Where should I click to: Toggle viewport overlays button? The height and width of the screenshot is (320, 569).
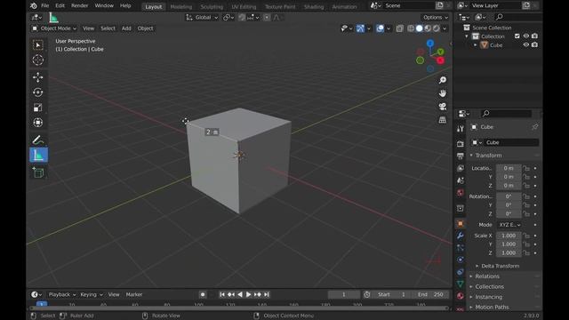380,28
